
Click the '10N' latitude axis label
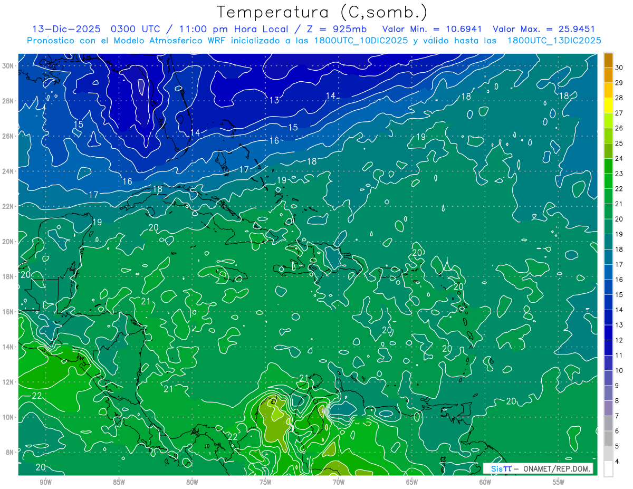[8, 417]
